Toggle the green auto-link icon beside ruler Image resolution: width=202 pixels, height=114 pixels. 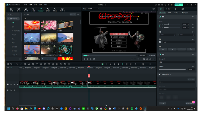[11, 67]
